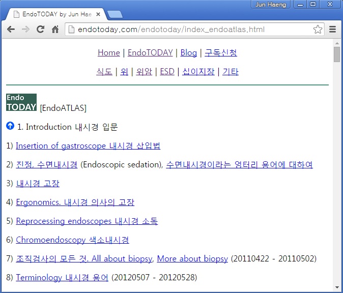Open the 기타 link
Image resolution: width=343 pixels, height=293 pixels.
pyautogui.click(x=231, y=72)
